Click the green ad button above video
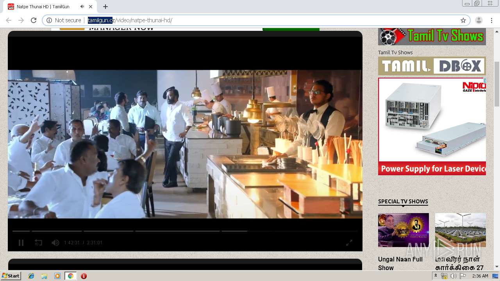Image resolution: width=500 pixels, height=281 pixels. [x=291, y=29]
